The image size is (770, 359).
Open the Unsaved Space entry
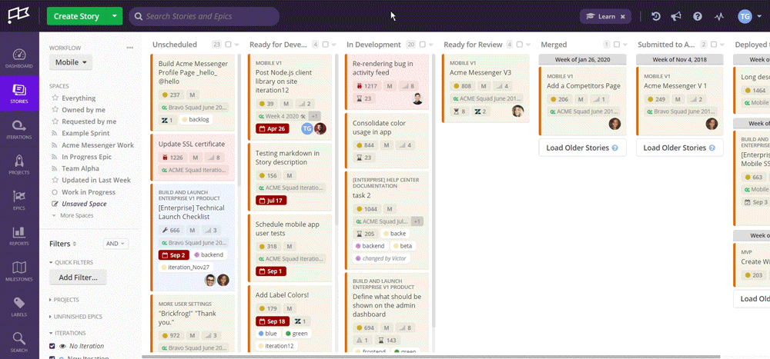point(83,204)
